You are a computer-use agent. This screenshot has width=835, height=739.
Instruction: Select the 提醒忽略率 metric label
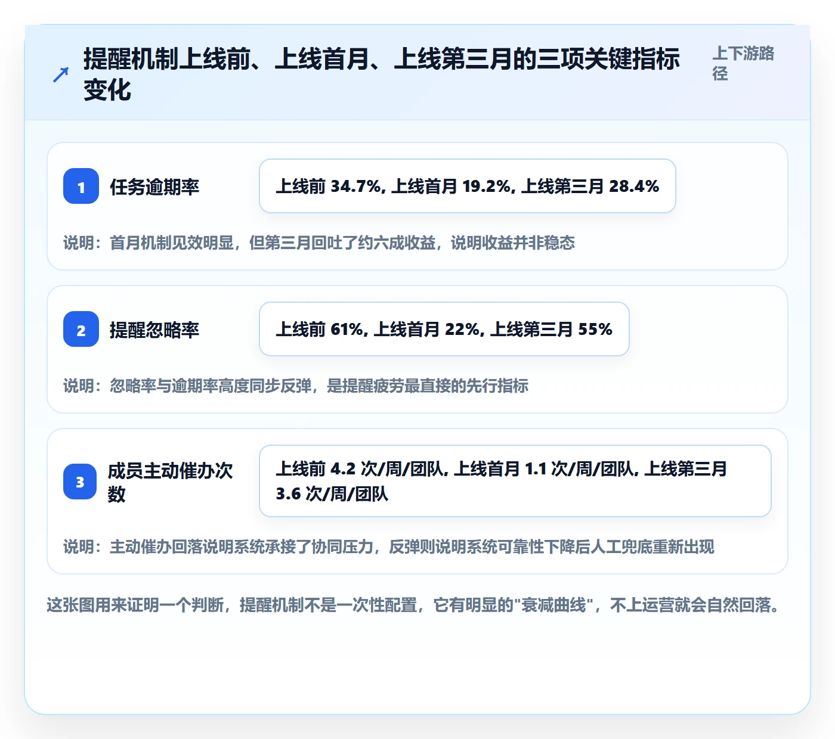pos(154,330)
